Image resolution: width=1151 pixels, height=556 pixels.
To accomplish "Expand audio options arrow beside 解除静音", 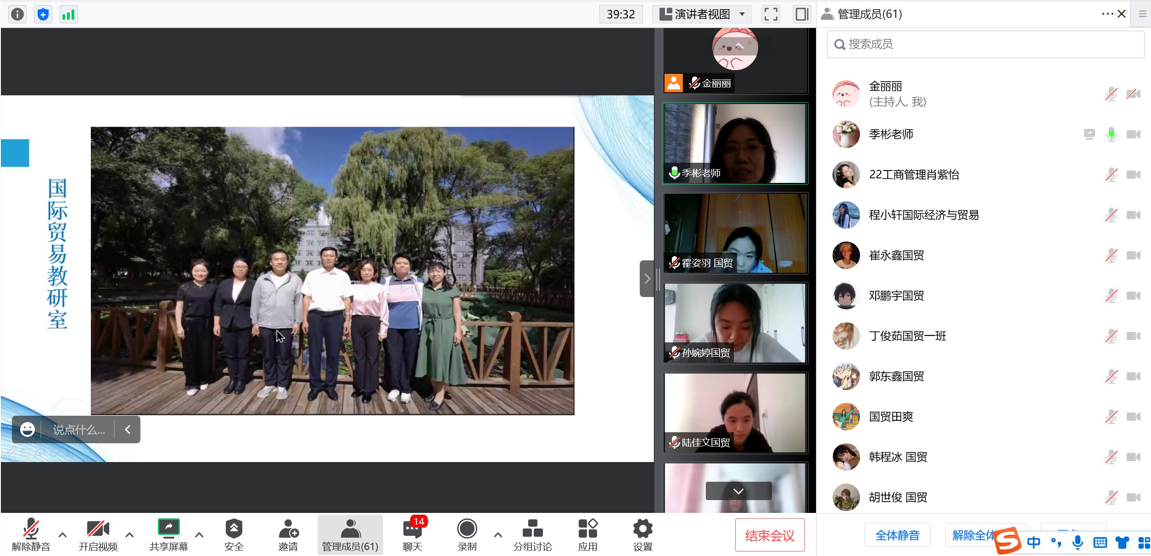I will (63, 535).
